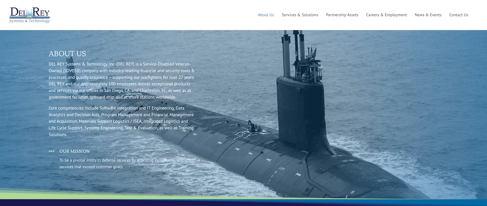This screenshot has width=487, height=206.
Task: Click the OUR MISSION heading
Action: pyautogui.click(x=74, y=151)
